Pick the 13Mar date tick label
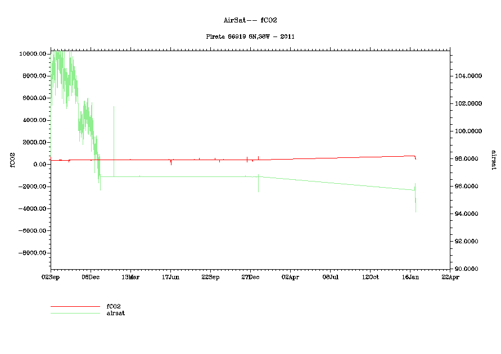501x354 pixels. pyautogui.click(x=130, y=276)
